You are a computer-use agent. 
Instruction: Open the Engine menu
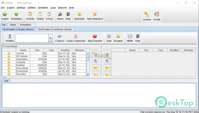[11, 8]
